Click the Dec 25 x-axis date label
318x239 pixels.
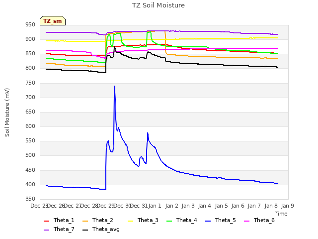tap(39, 206)
